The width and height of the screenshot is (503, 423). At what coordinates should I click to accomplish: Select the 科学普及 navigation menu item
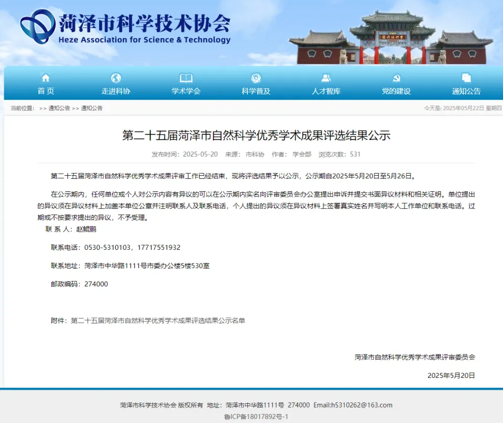pyautogui.click(x=256, y=91)
